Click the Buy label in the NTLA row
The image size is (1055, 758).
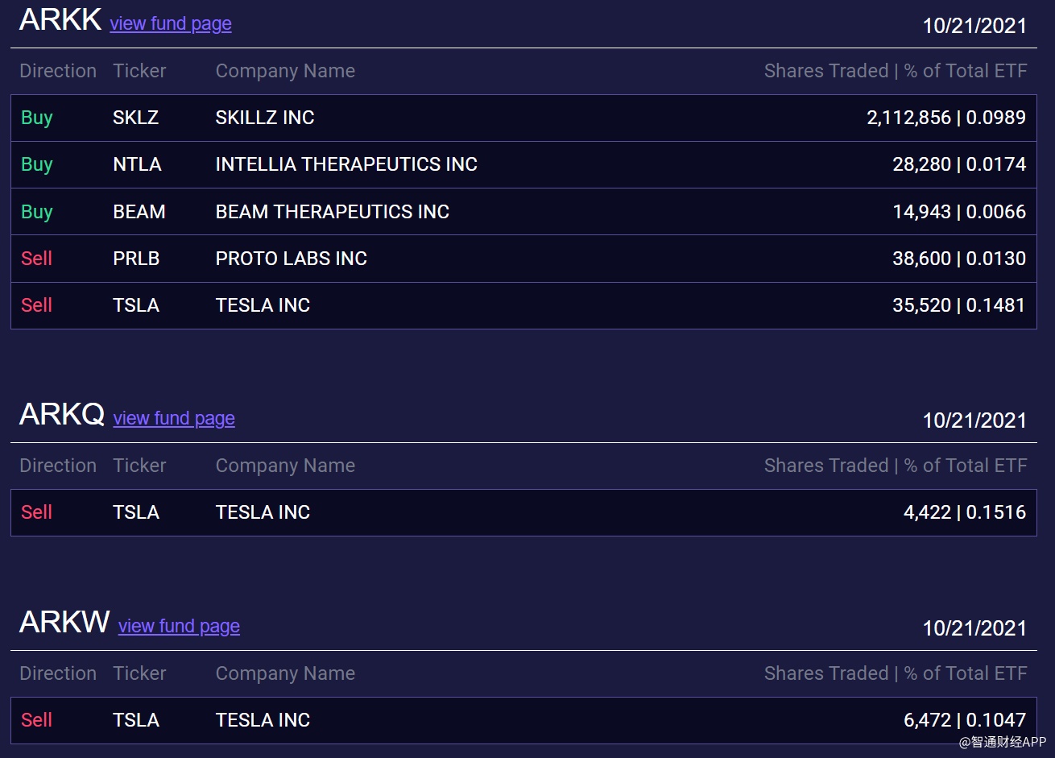tap(36, 164)
